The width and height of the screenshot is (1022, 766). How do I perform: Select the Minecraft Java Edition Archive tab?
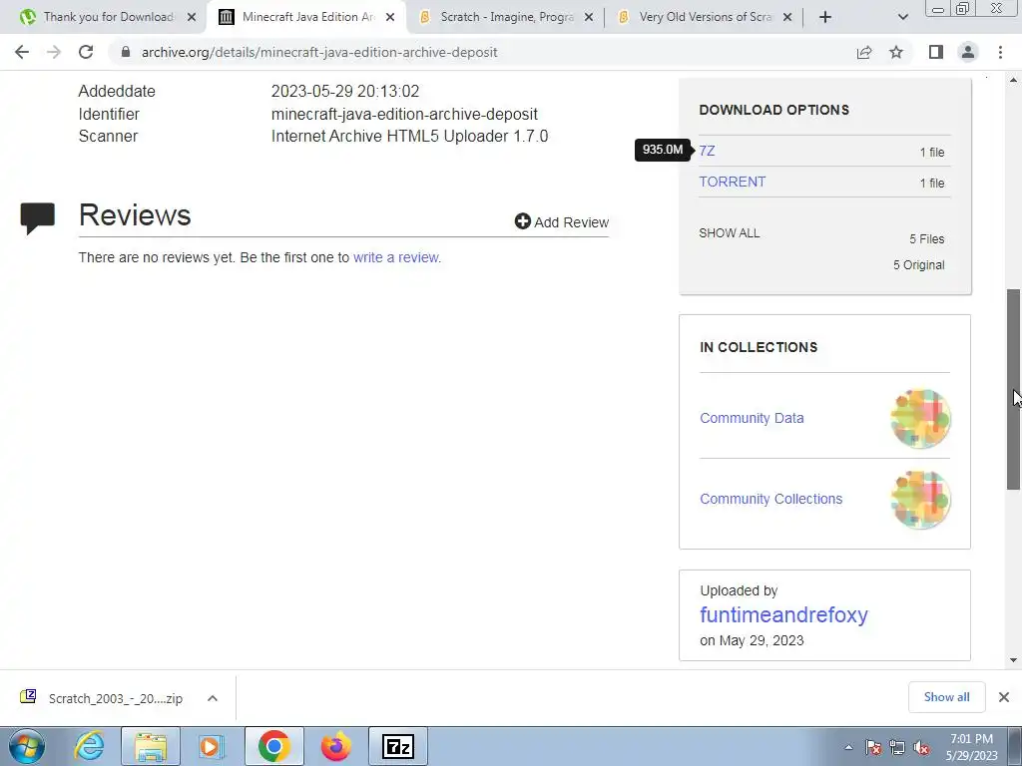coord(307,17)
